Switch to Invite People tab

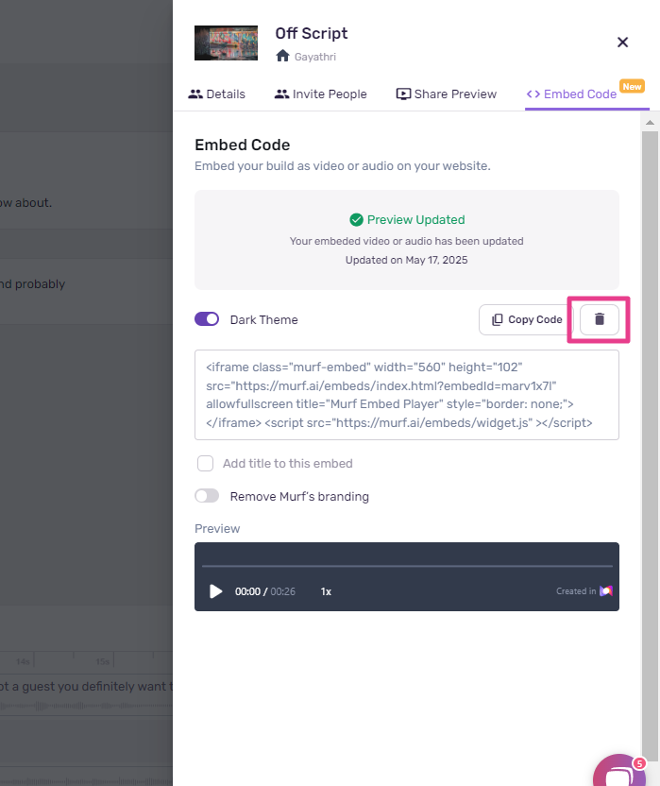coord(321,94)
